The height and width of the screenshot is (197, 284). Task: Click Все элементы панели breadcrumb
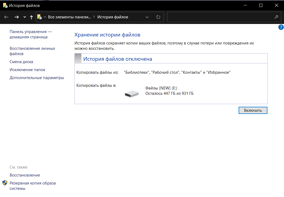pyautogui.click(x=69, y=17)
